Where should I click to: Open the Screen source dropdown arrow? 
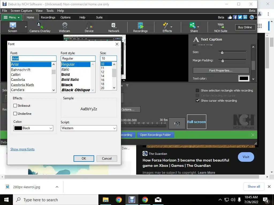26,27
